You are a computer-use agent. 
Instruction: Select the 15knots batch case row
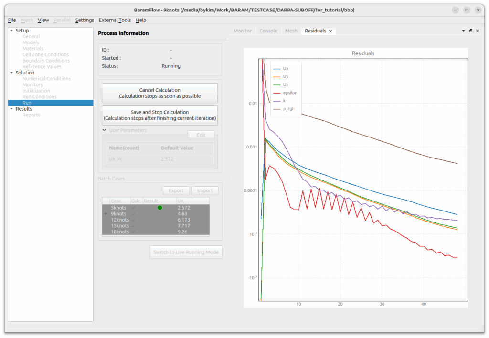[x=156, y=226]
